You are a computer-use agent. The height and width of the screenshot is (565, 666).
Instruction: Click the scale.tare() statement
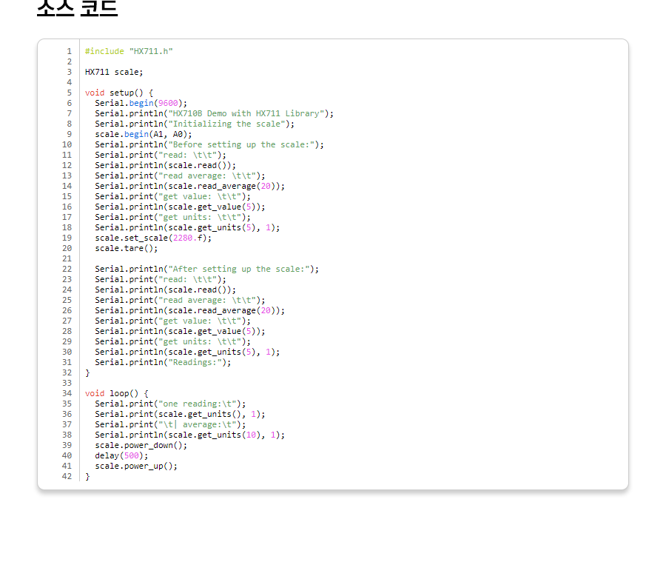[126, 248]
